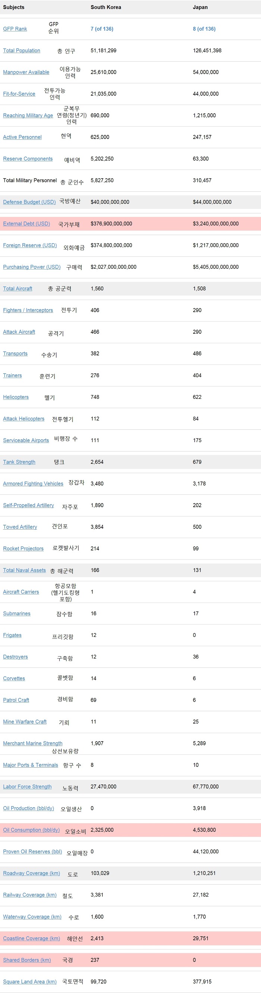Click Japan's 8 (of 136) rank
261x993 pixels.
(x=204, y=29)
